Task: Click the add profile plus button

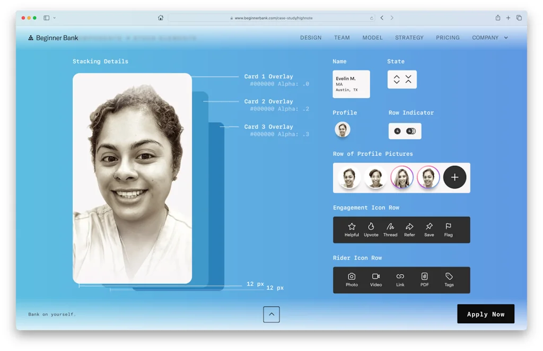Action: click(454, 178)
